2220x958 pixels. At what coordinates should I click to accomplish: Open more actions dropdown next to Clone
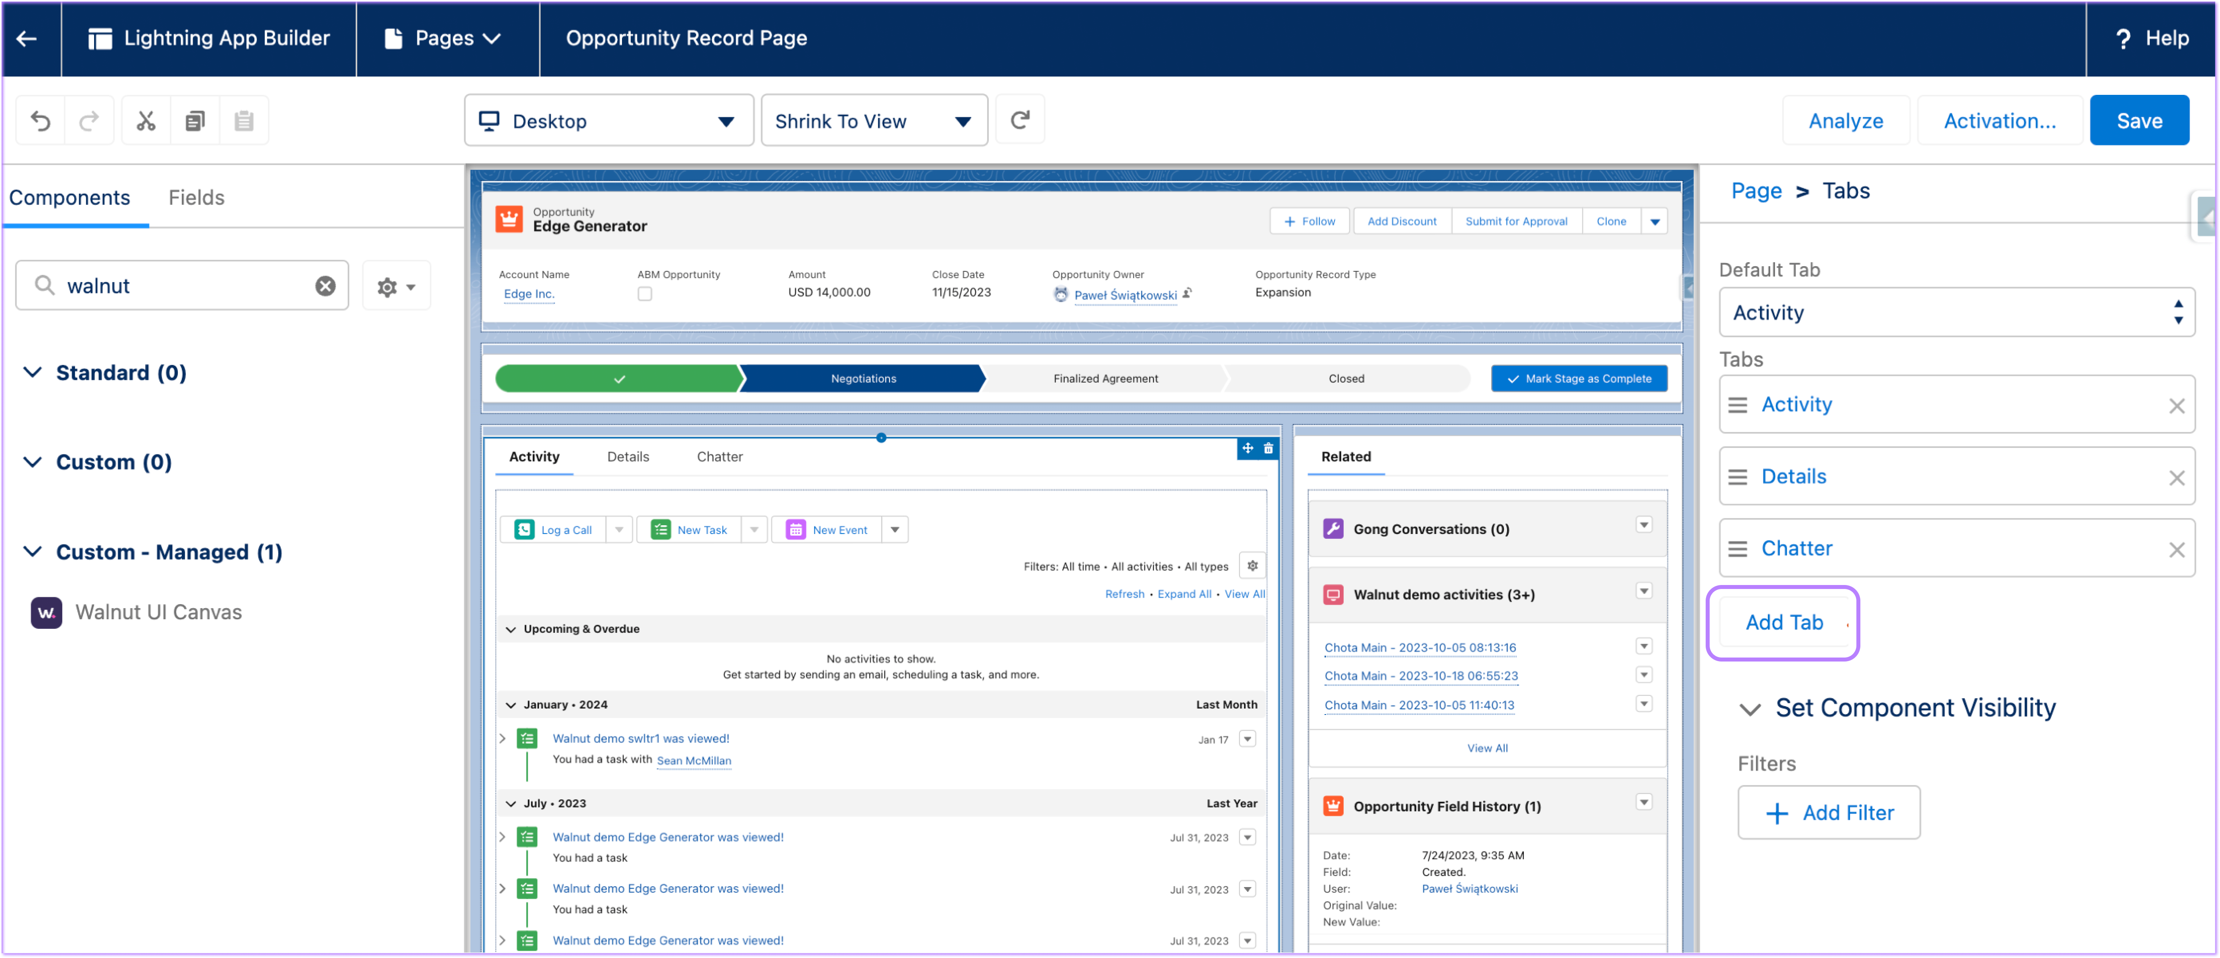(x=1655, y=222)
